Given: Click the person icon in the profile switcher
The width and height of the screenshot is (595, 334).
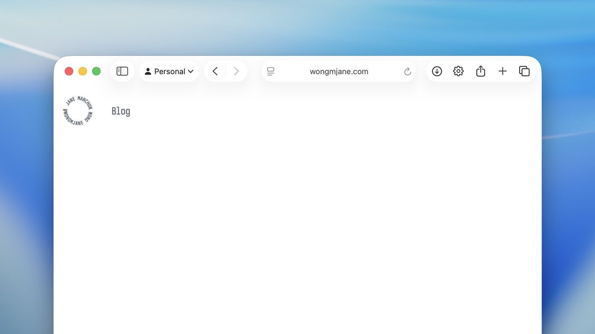Looking at the screenshot, I should 147,71.
